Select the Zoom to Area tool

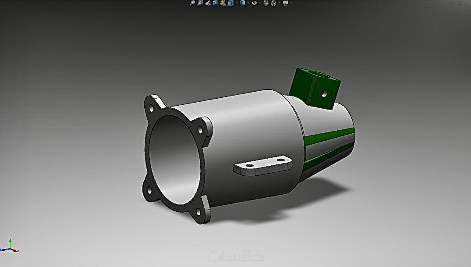(x=200, y=3)
